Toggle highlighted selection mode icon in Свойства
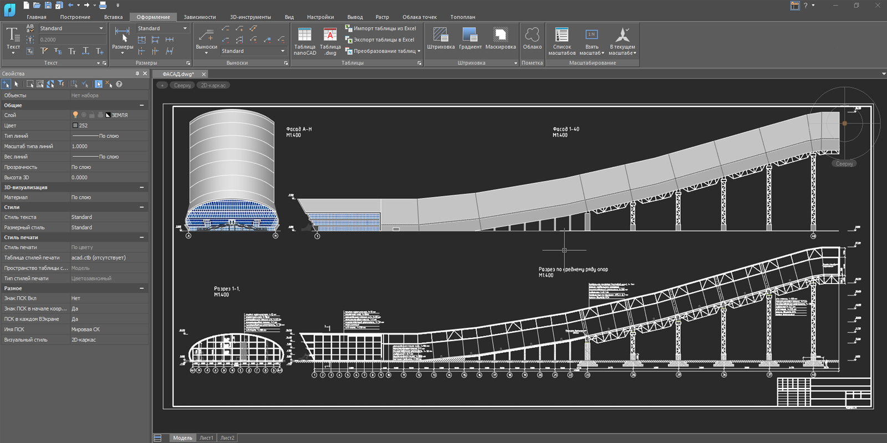The width and height of the screenshot is (887, 443). (x=98, y=84)
